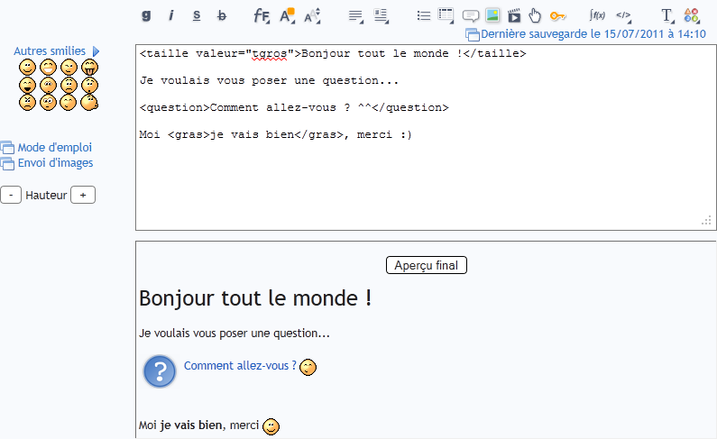
Task: Insert a math formula f(x)
Action: pos(597,15)
